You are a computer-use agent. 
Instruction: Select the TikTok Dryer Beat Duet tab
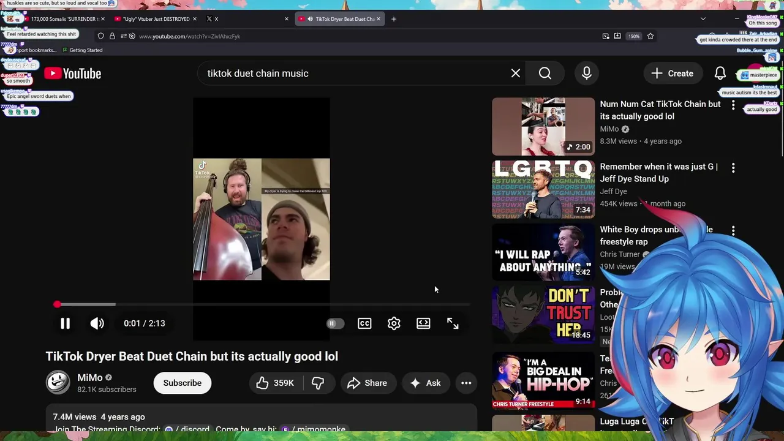tap(340, 19)
